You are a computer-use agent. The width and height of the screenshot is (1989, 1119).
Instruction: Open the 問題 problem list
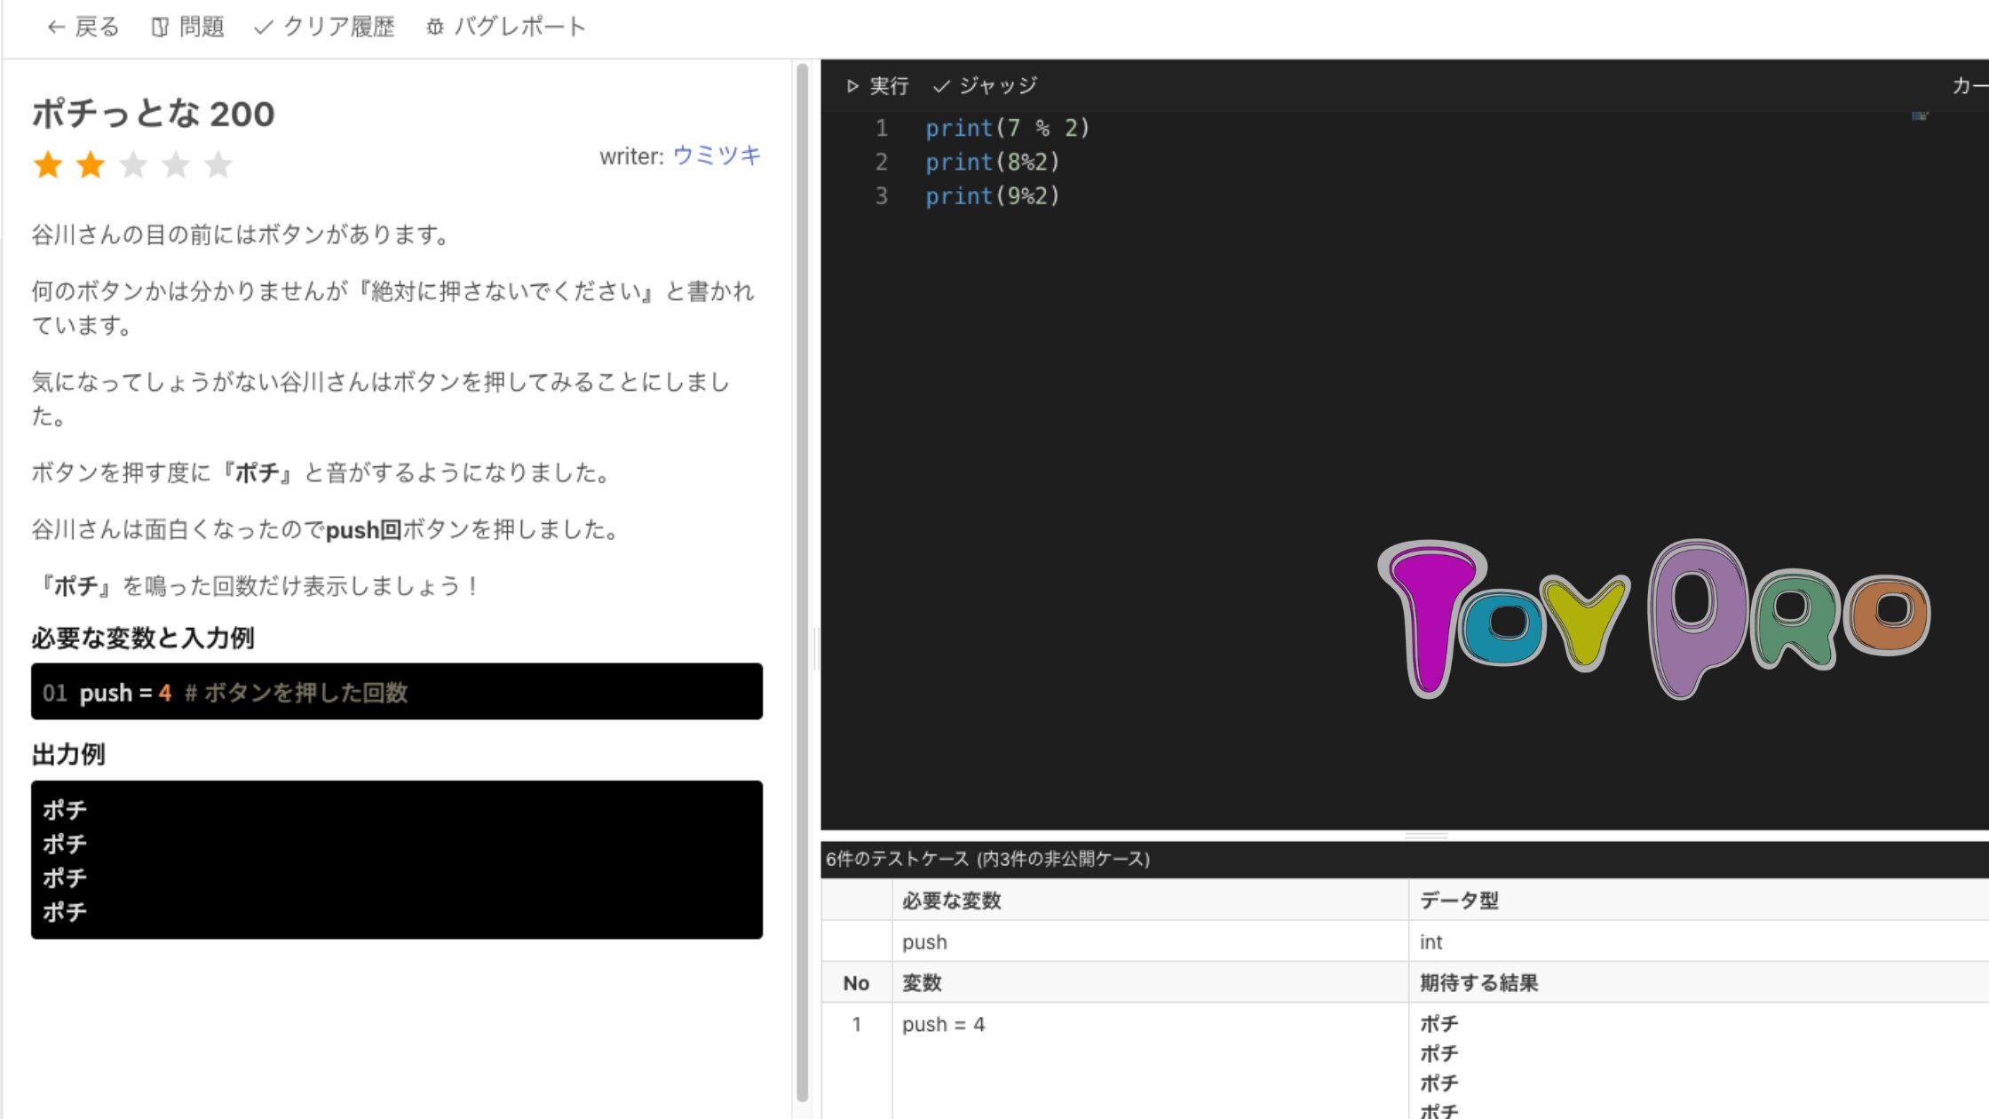click(x=187, y=27)
